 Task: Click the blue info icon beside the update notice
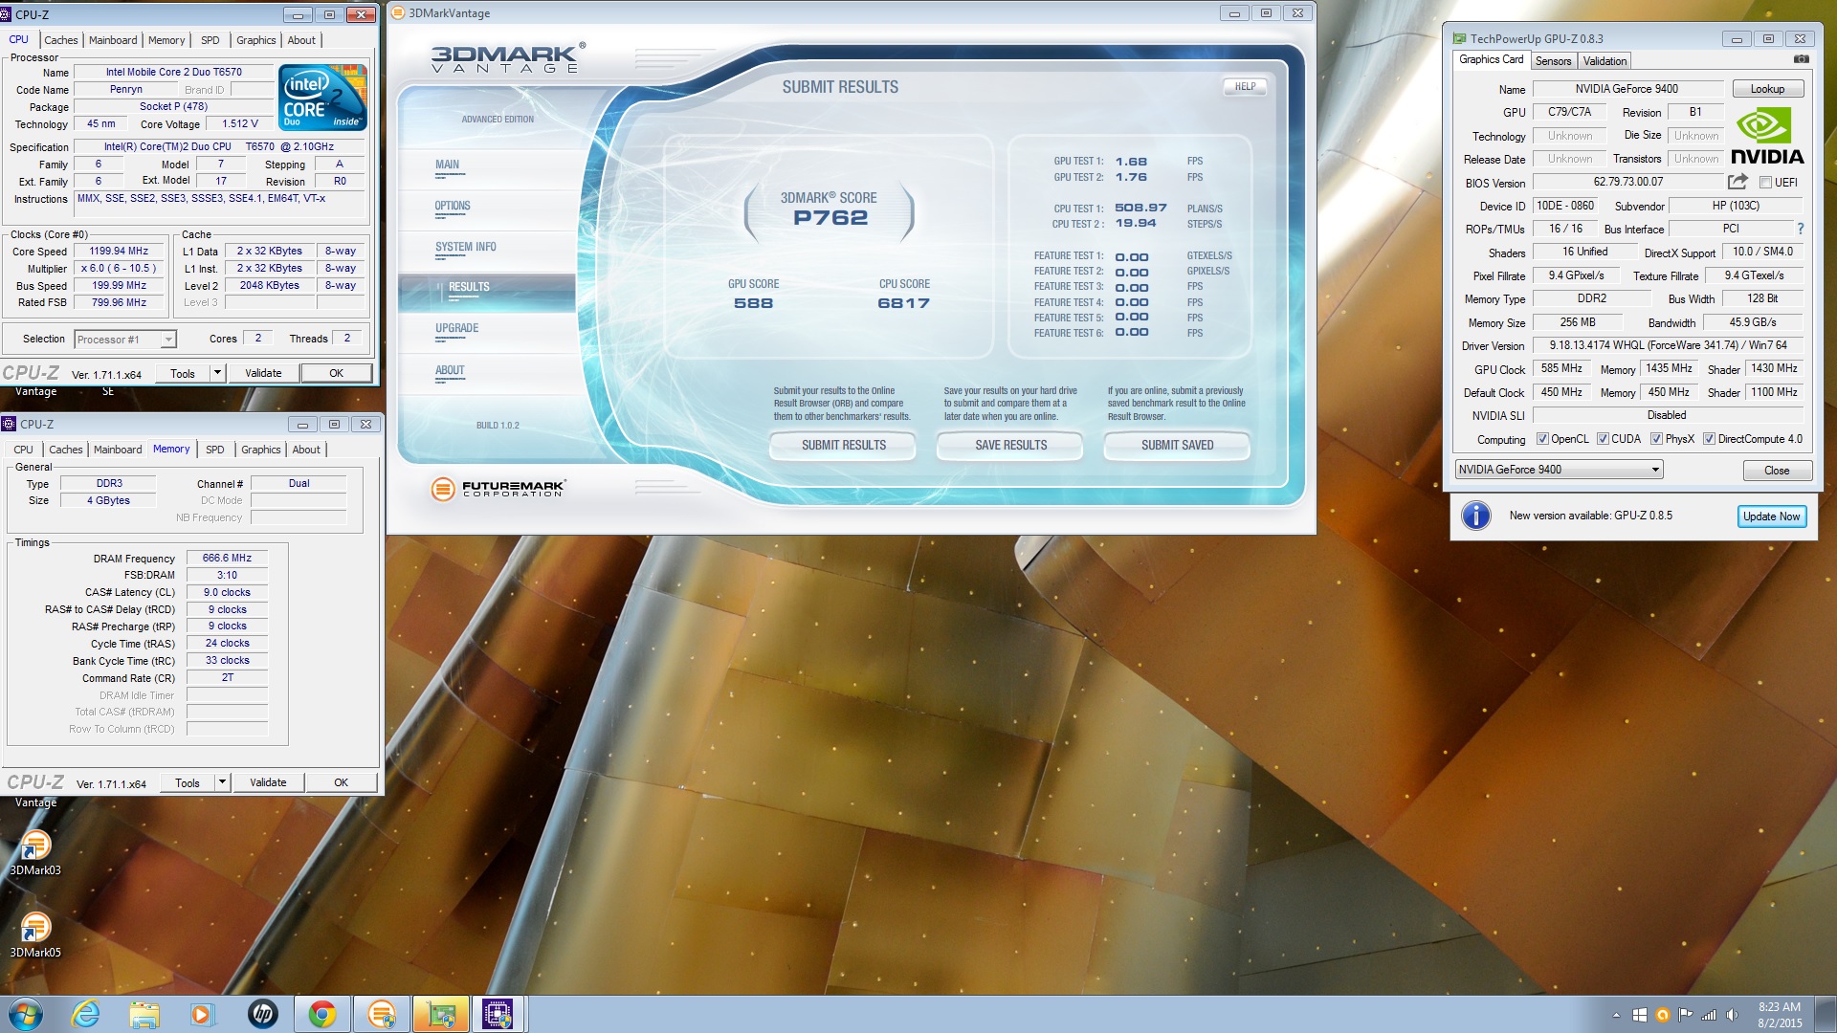pyautogui.click(x=1476, y=516)
